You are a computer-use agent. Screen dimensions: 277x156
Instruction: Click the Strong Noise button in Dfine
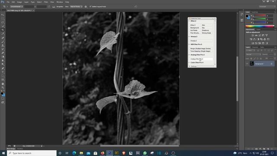point(206,33)
